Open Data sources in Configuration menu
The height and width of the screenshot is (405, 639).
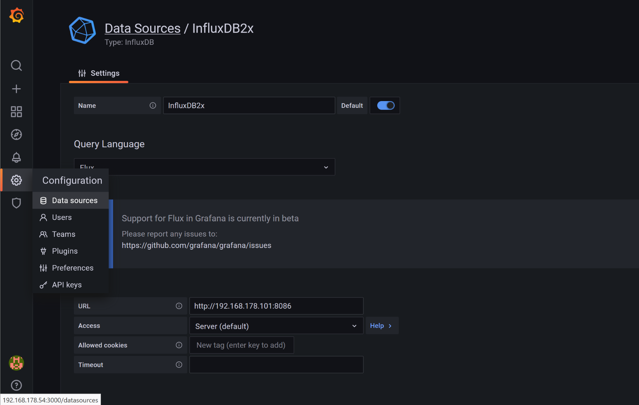[x=71, y=200]
